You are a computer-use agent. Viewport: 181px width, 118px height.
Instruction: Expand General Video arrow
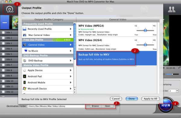(x=71, y=45)
